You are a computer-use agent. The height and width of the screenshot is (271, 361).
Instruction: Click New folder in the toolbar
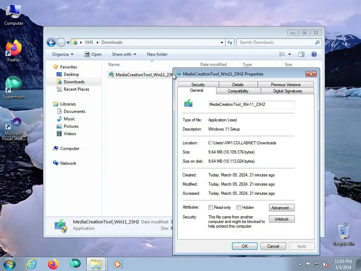click(157, 54)
